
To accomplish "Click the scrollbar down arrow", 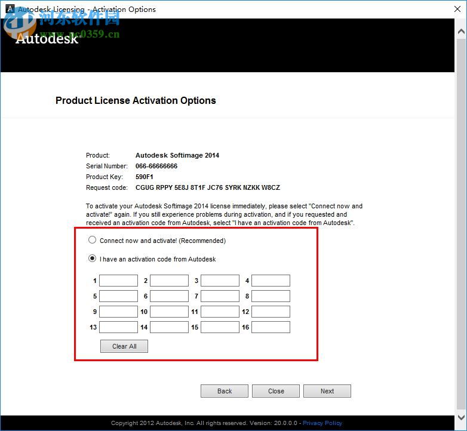I will point(461,417).
